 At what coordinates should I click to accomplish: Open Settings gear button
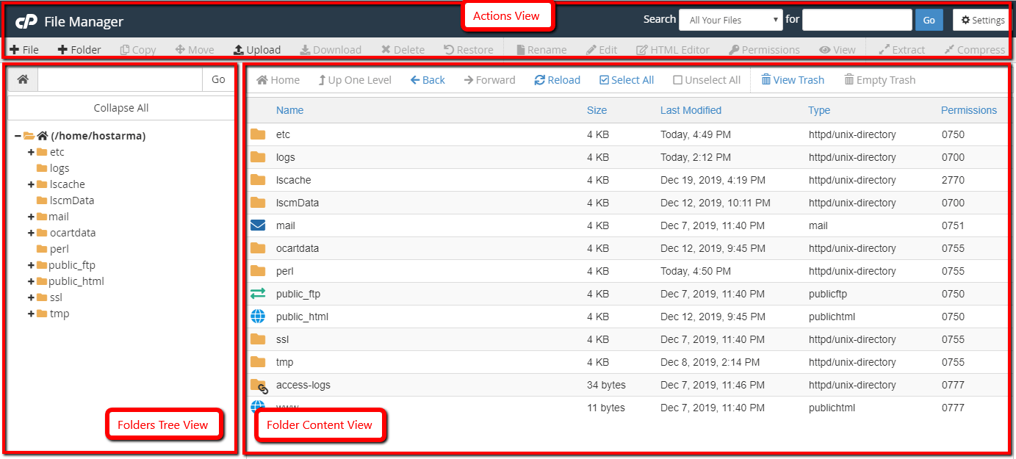[x=982, y=20]
